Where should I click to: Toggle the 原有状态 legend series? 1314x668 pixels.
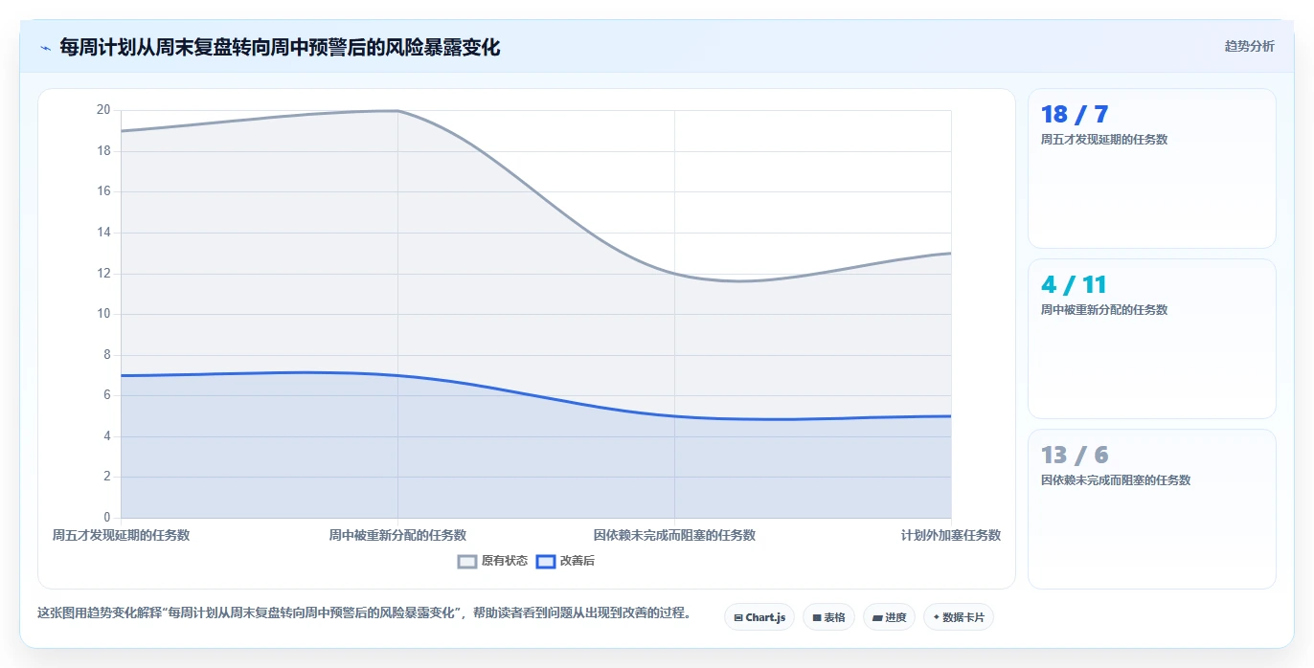[x=492, y=561]
